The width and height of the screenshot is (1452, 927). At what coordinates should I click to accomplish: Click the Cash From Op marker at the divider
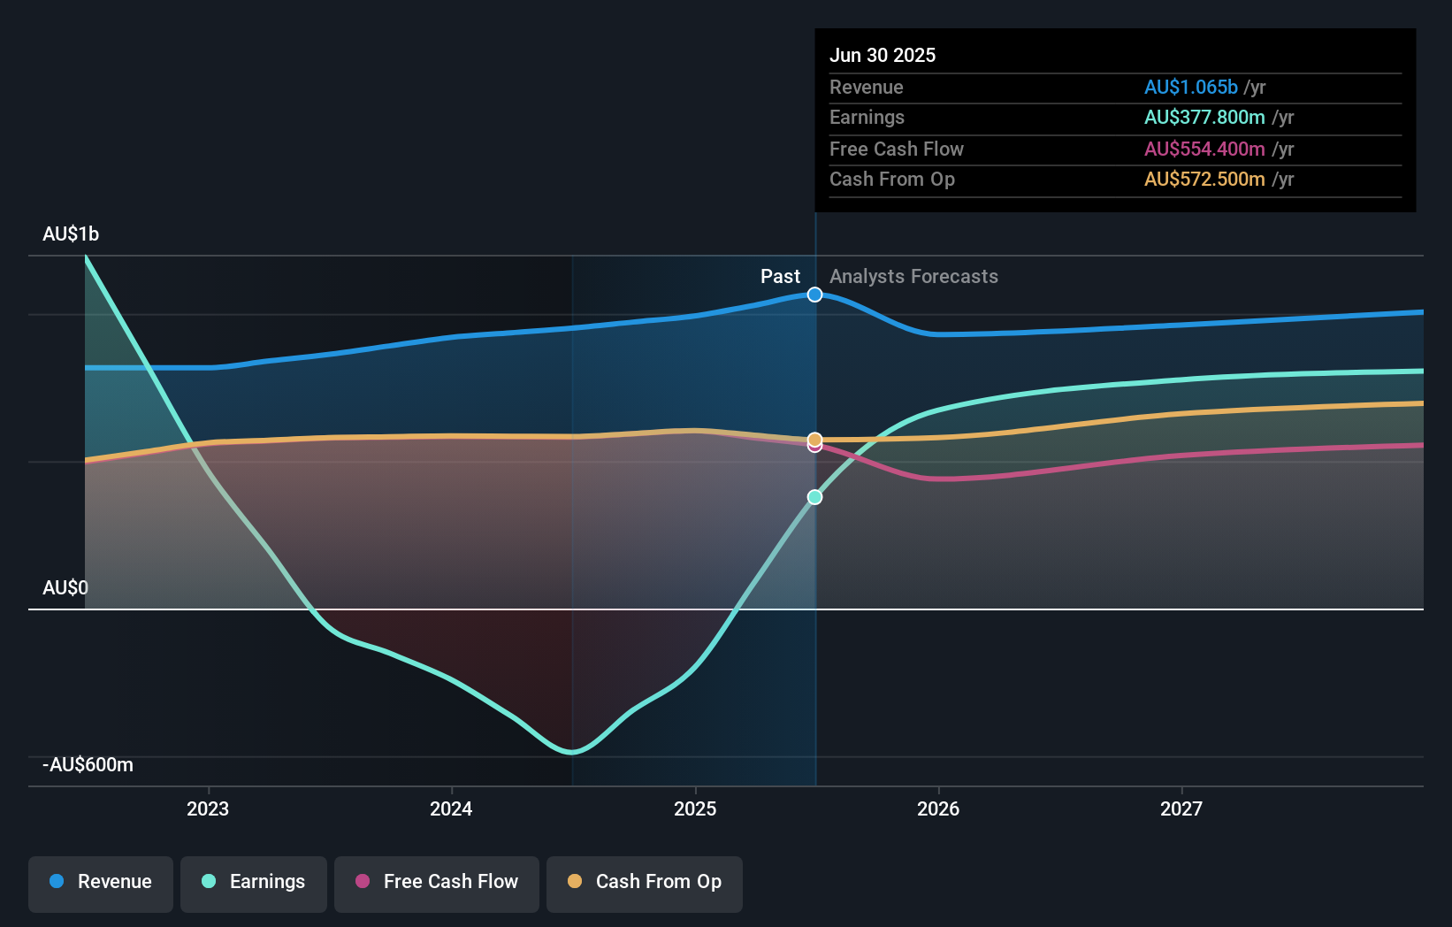(x=814, y=437)
